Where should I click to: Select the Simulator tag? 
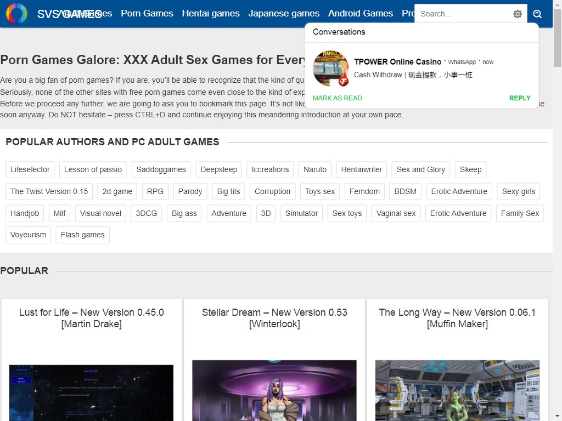301,213
